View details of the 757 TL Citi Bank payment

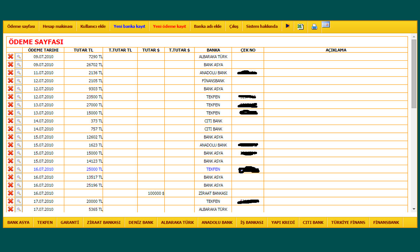coord(19,129)
